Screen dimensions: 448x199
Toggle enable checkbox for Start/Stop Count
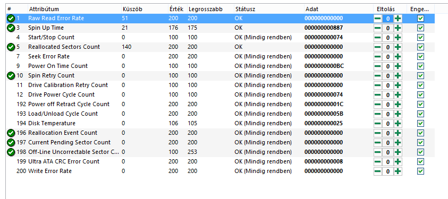(x=420, y=38)
